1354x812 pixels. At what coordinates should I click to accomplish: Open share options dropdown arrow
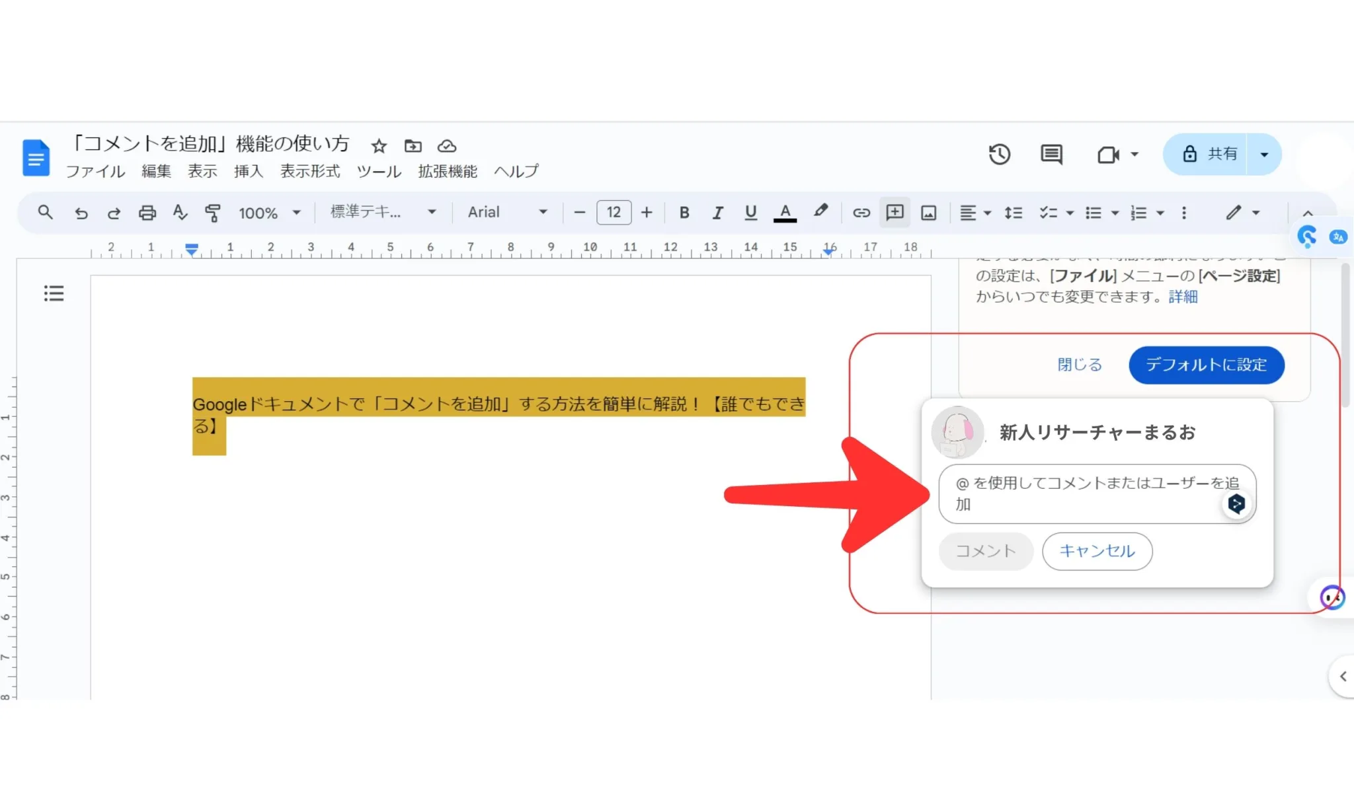point(1264,155)
